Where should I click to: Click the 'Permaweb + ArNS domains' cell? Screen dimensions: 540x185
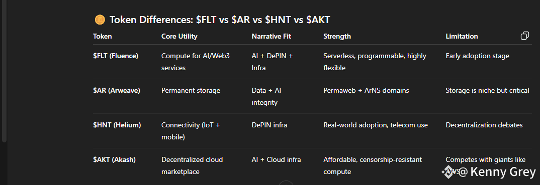click(366, 91)
